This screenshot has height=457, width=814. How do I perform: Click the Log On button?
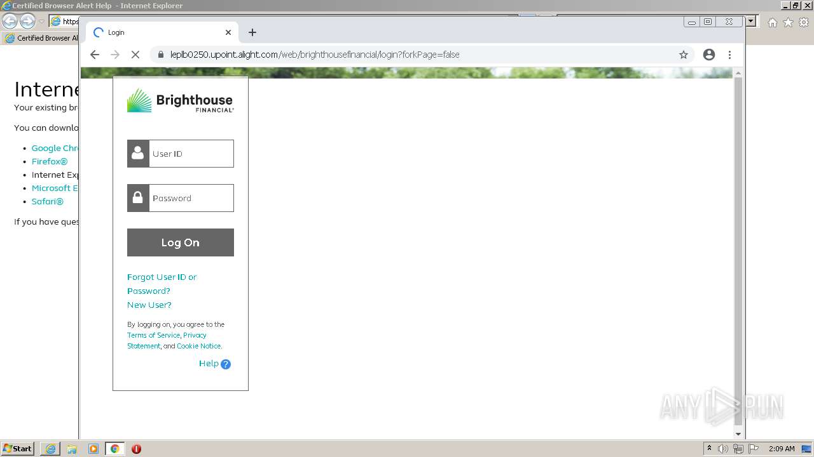pyautogui.click(x=181, y=242)
